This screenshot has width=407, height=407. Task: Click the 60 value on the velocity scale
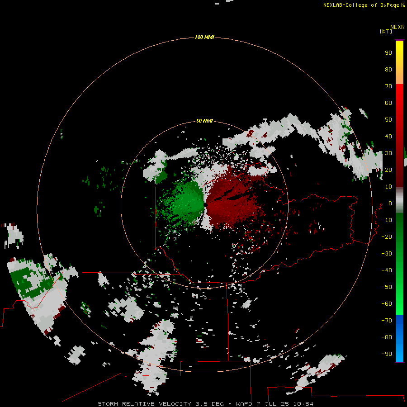388,103
